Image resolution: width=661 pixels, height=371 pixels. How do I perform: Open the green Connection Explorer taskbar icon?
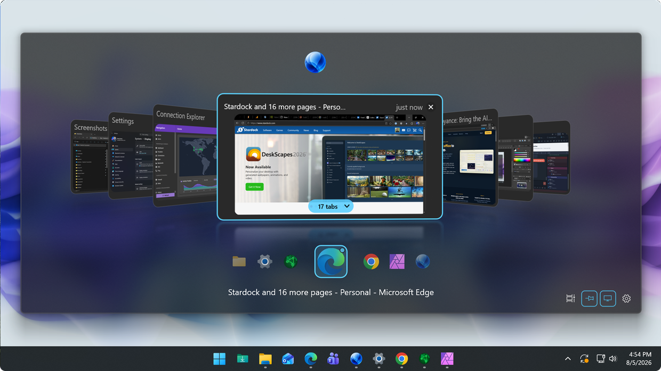[424, 359]
